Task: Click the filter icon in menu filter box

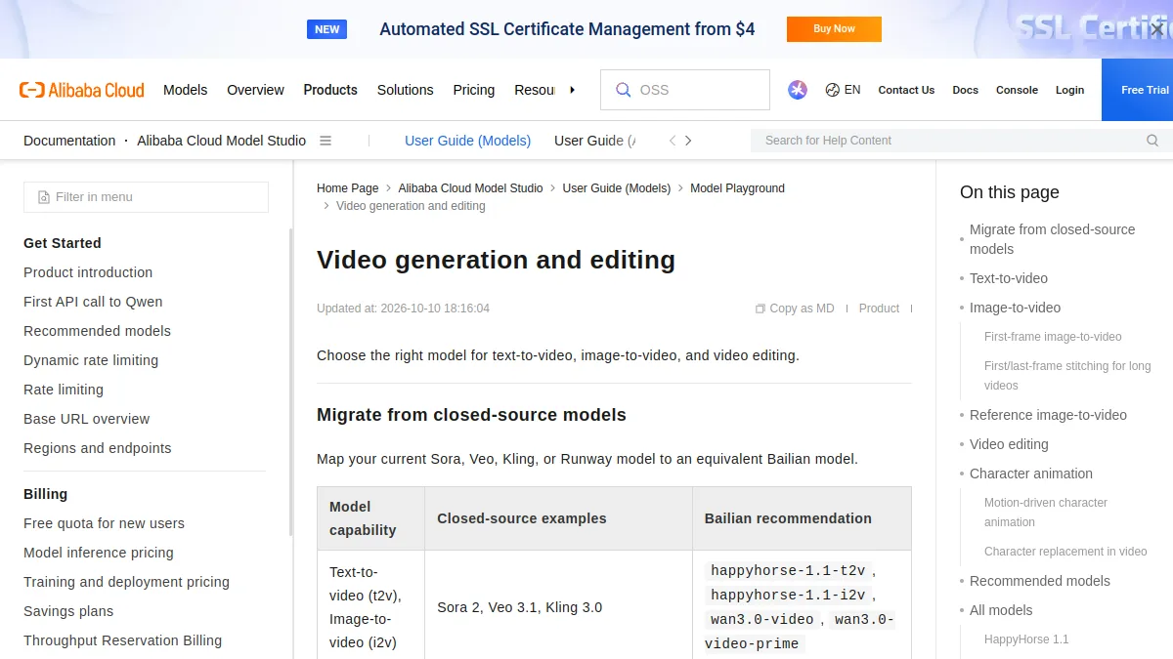Action: coord(44,197)
